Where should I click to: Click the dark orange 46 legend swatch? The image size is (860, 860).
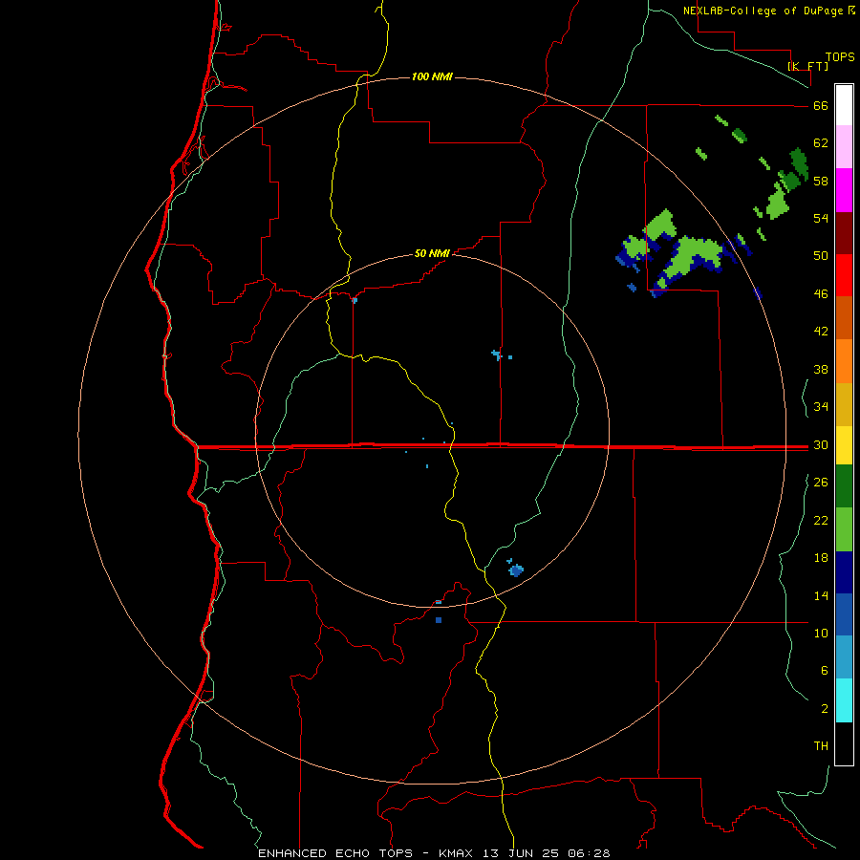click(844, 317)
